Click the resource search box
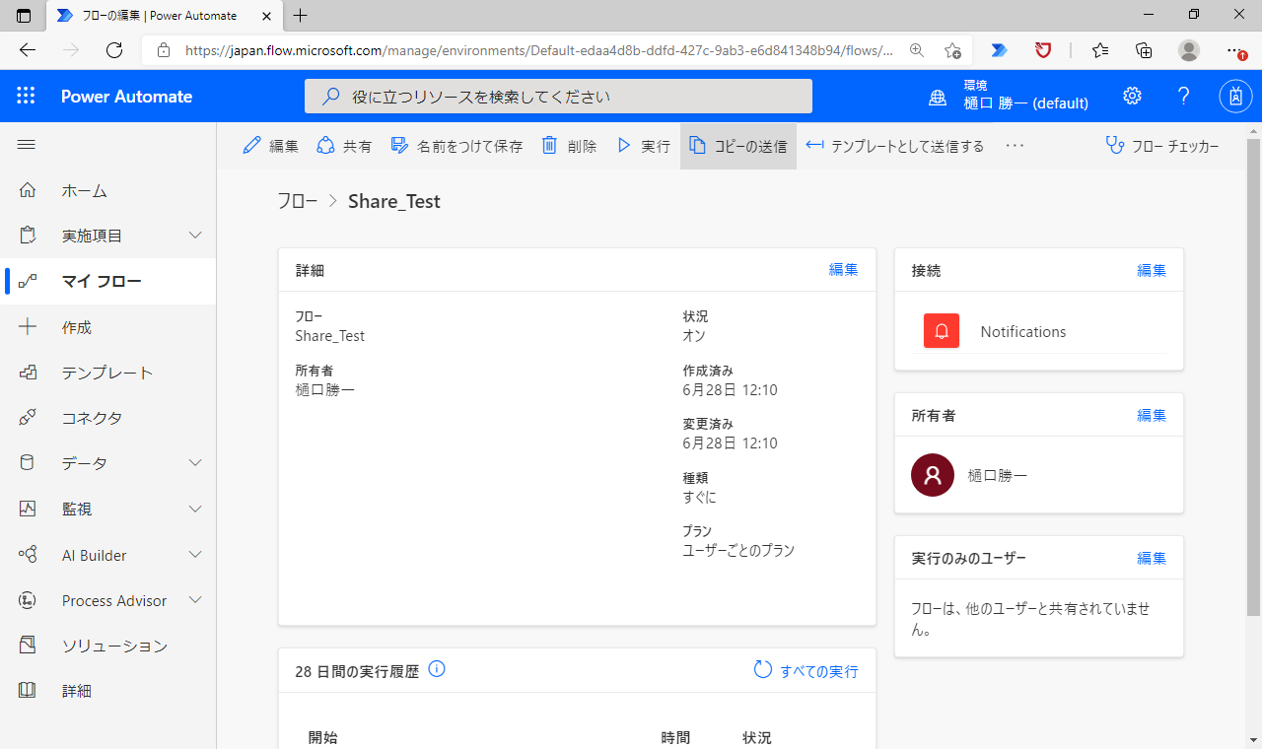Viewport: 1262px width, 749px height. (558, 97)
